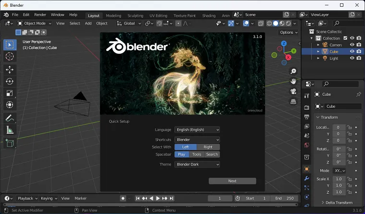This screenshot has height=214, width=365.
Task: Click the Blender logo menu icon
Action: [x=6, y=15]
